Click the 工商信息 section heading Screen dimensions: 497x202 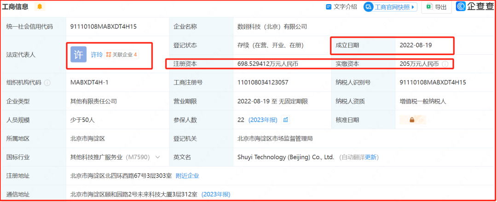[15, 6]
